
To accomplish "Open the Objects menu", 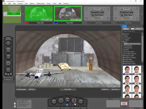I will [x=32, y=4].
